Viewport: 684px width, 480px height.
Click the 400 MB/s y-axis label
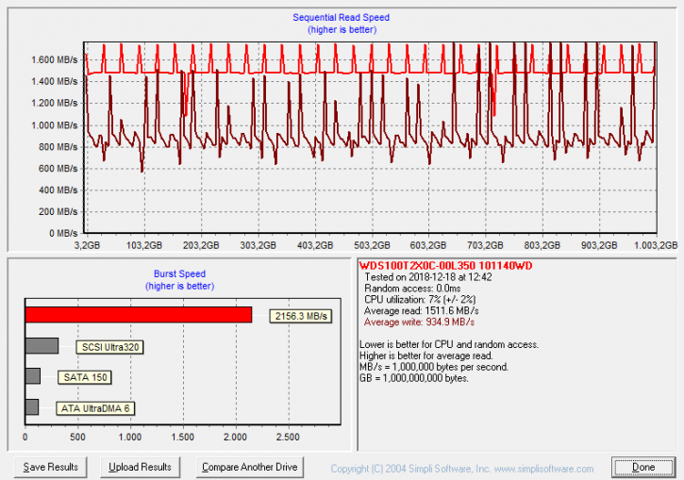58,190
